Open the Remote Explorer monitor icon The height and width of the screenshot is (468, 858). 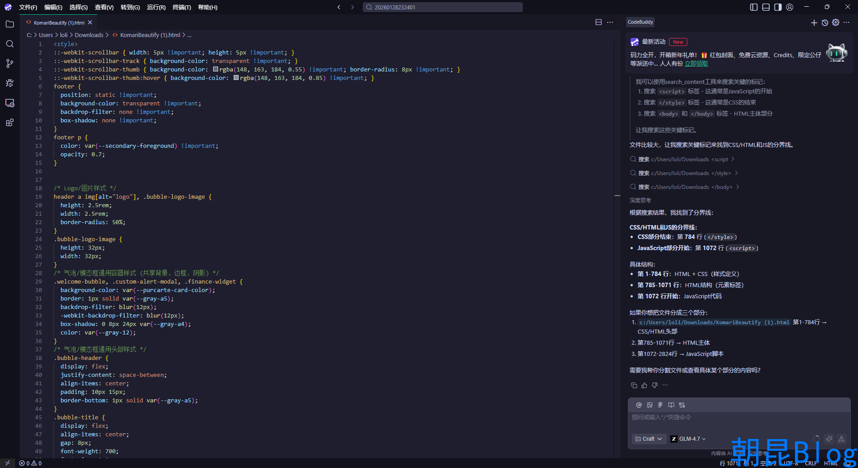click(9, 103)
